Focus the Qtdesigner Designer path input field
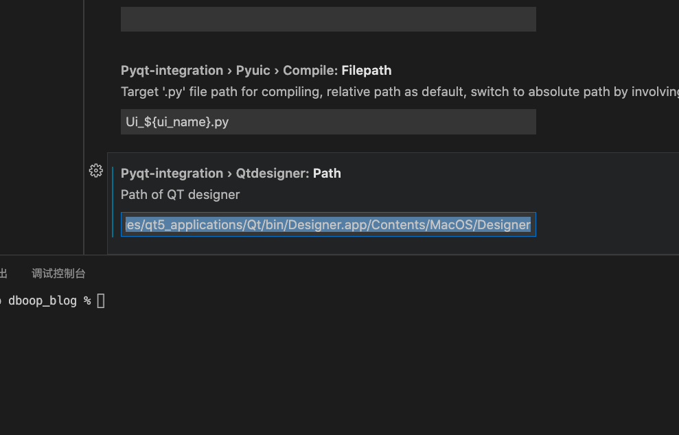Screen dimensions: 679x435 coord(328,224)
